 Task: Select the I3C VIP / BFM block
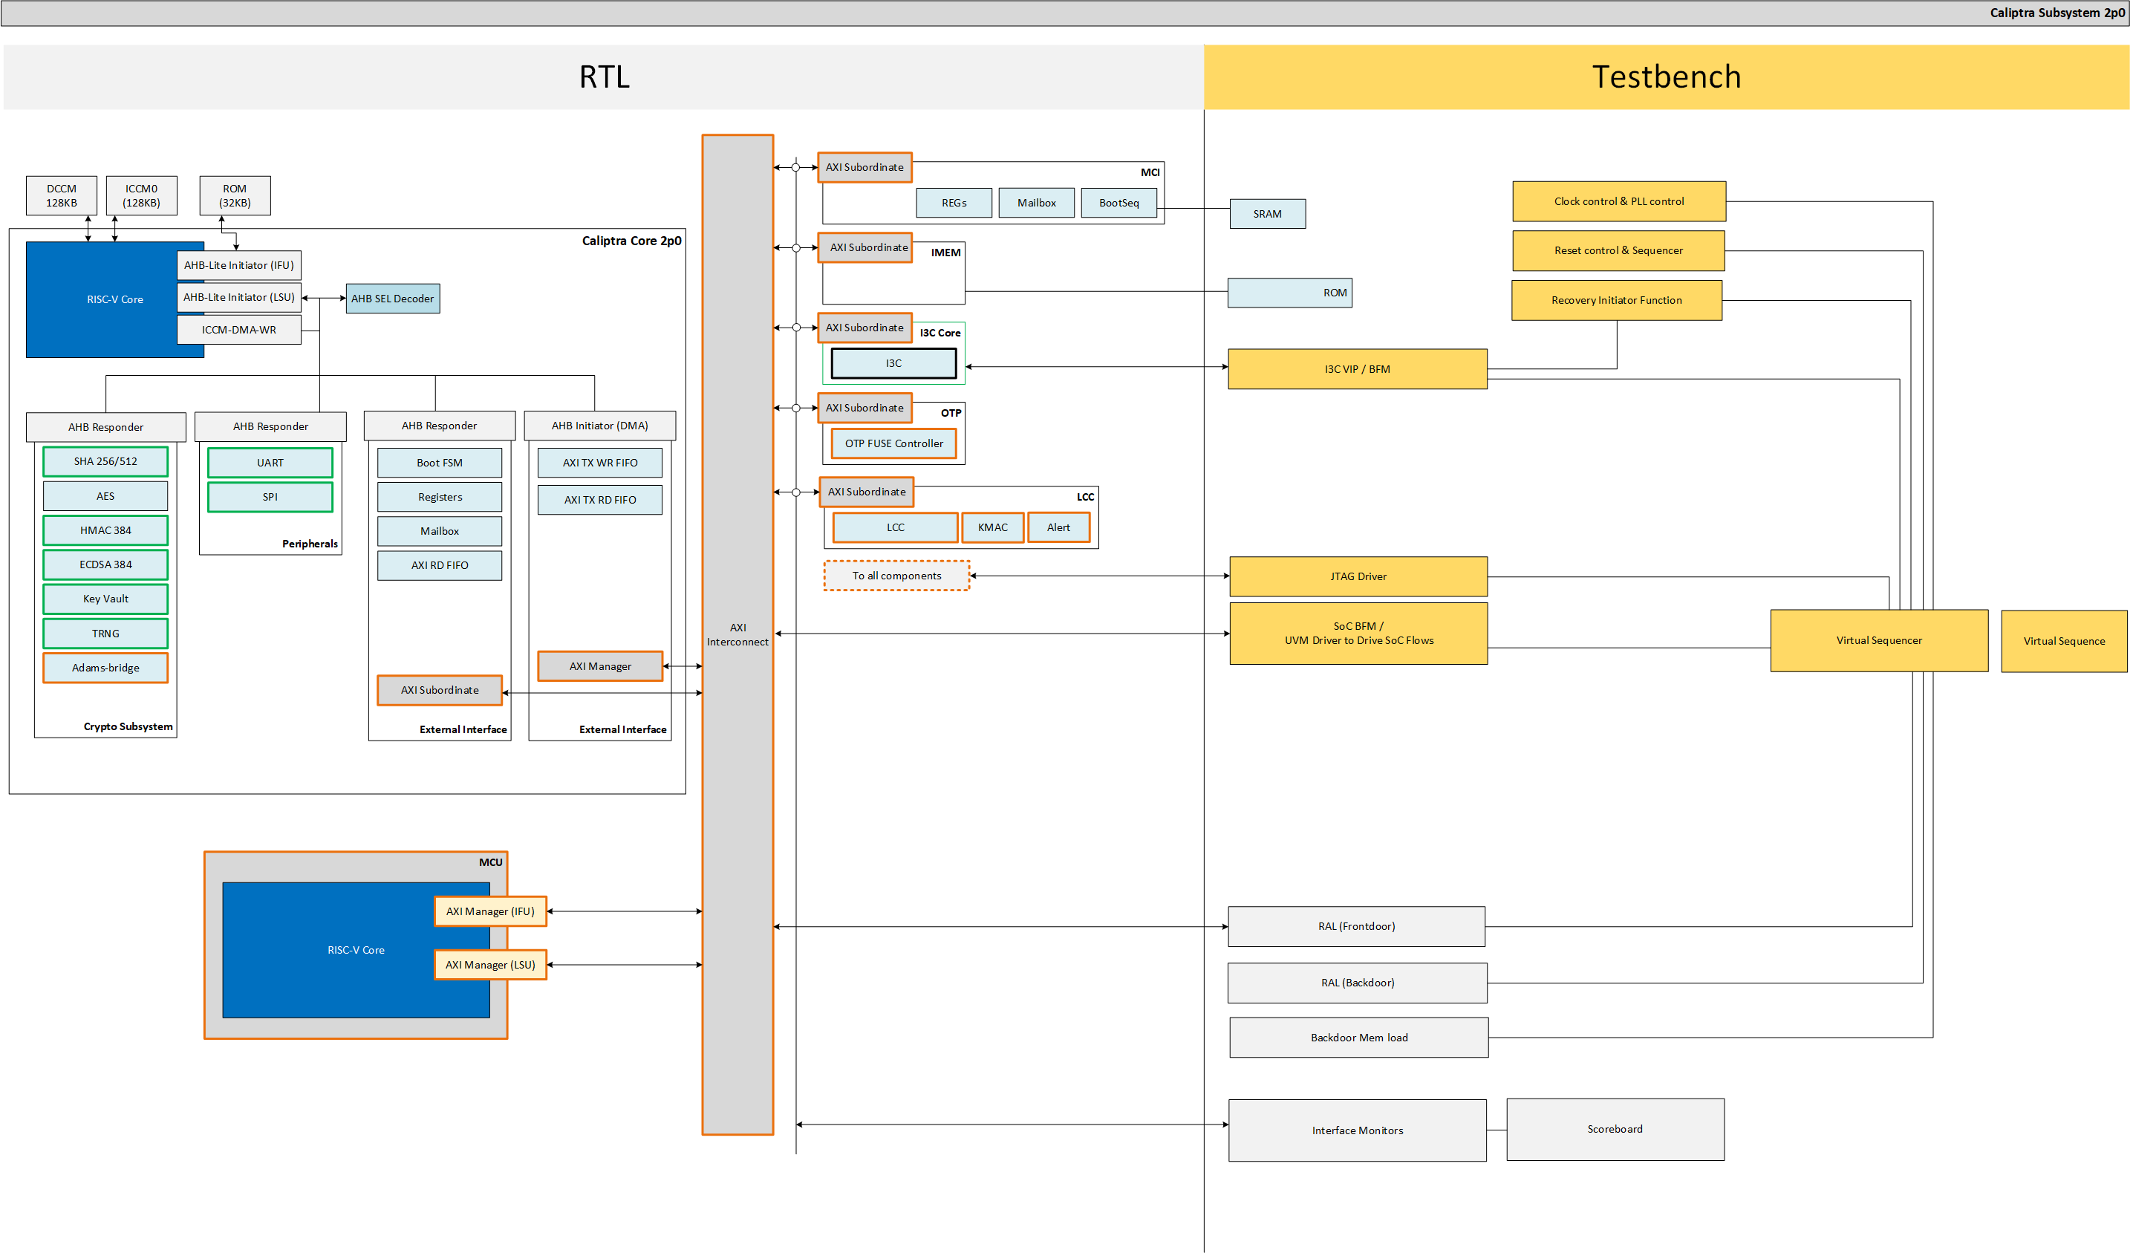click(x=1357, y=369)
